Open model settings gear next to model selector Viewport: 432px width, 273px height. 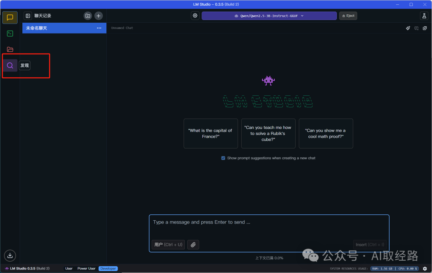195,16
